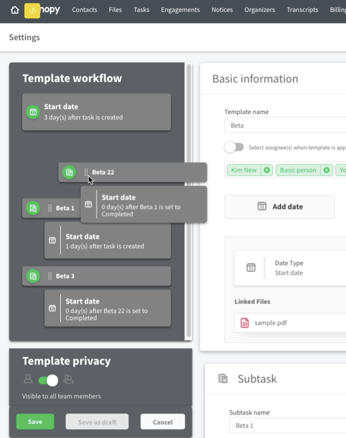
Task: Click calendar icon of '0 day(s) after Beta 1' card
Action: coord(89,205)
